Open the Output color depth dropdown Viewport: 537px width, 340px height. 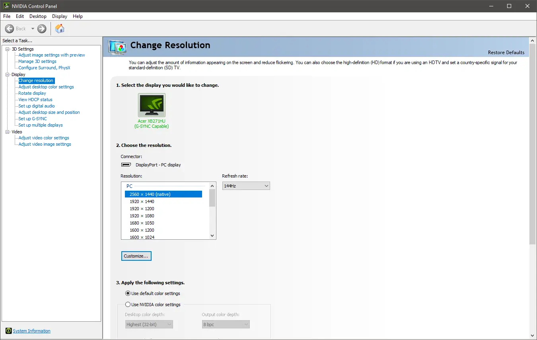coord(226,324)
